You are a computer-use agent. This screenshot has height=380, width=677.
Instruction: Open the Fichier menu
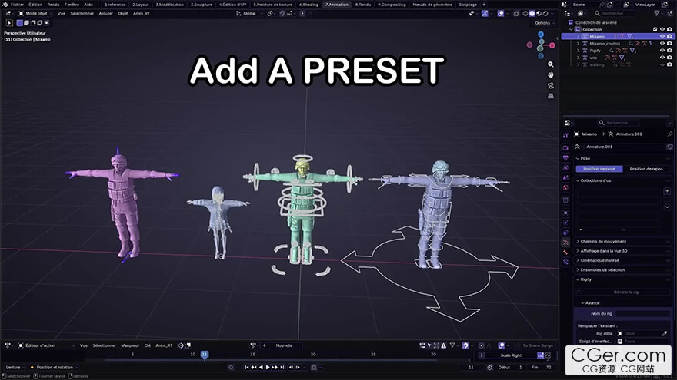(16, 4)
